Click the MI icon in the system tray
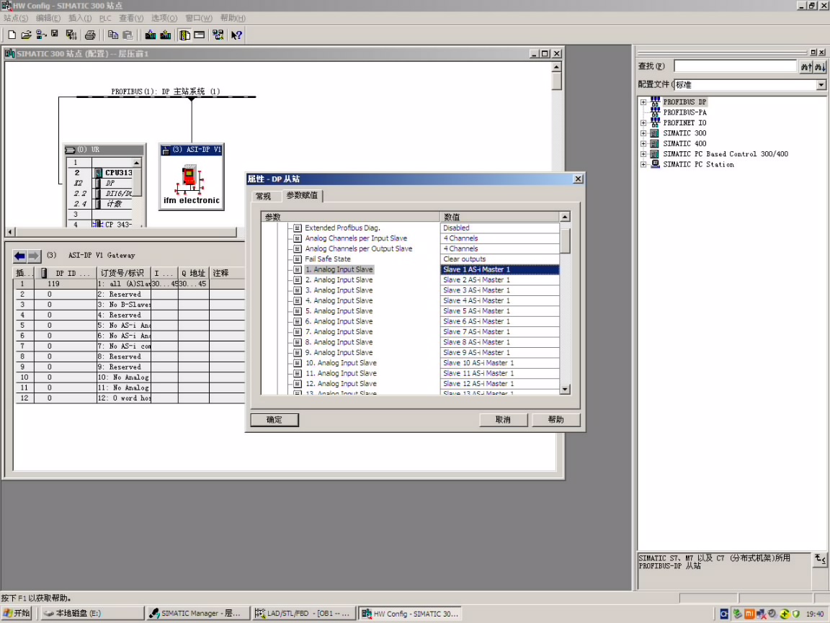Viewport: 830px width, 623px height. [x=749, y=614]
